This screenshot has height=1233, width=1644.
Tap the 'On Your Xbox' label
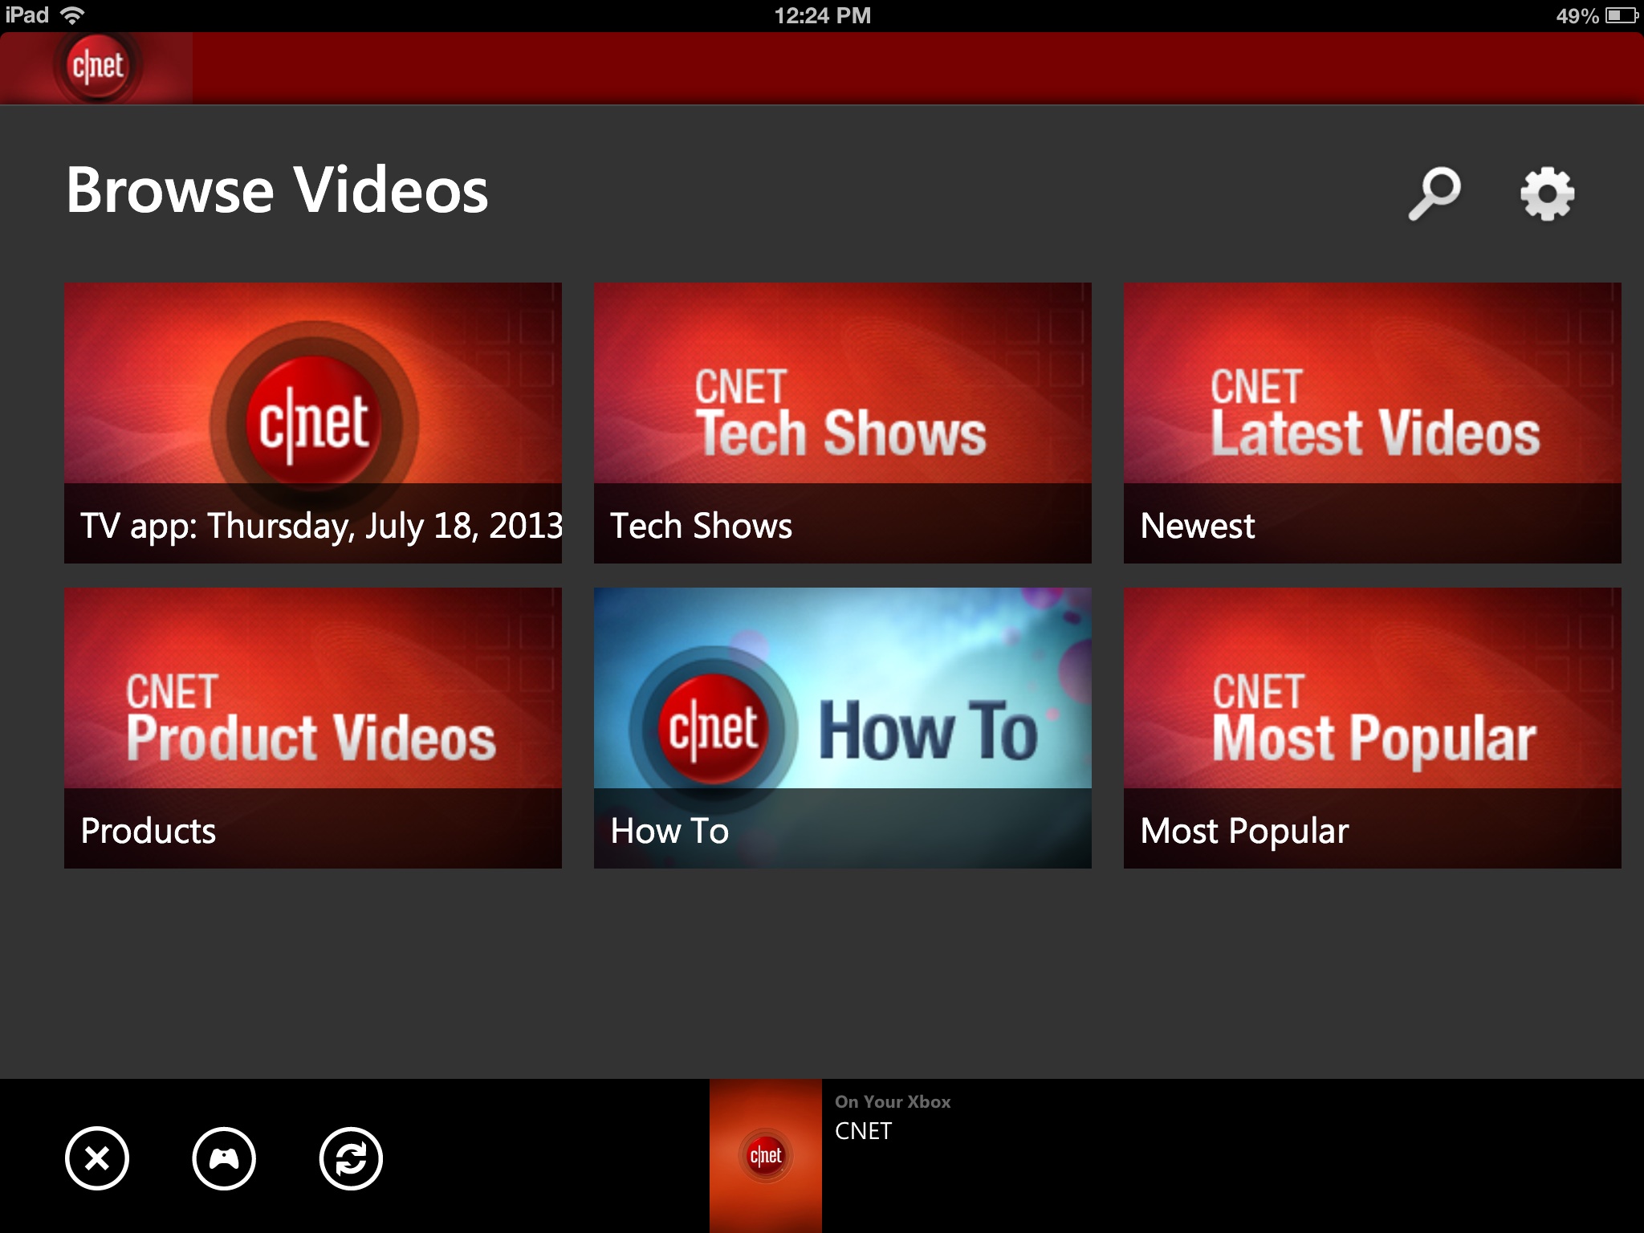point(893,1102)
